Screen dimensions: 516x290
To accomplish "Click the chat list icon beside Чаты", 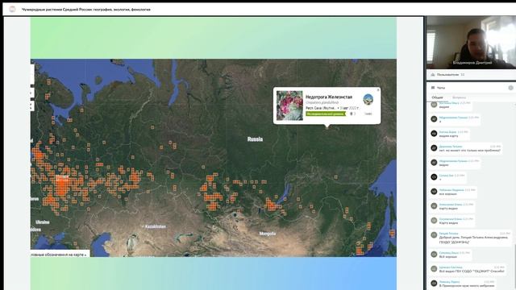I will point(433,88).
